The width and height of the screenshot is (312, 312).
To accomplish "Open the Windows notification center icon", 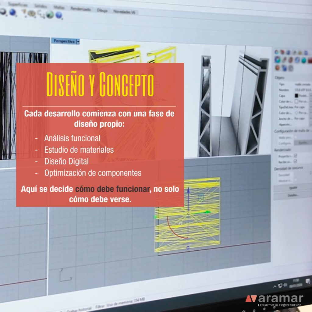I will (308, 281).
